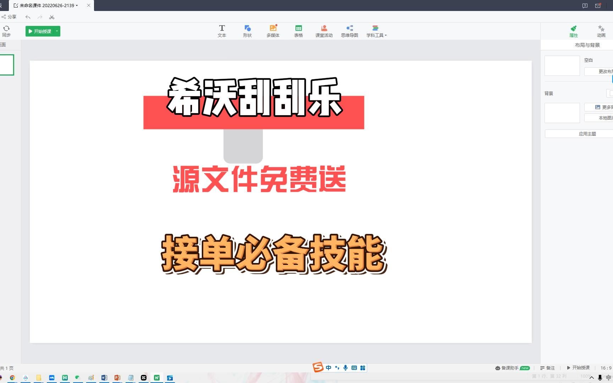This screenshot has width=613, height=383.
Task: Switch to the 动画 animation tab
Action: (x=601, y=31)
